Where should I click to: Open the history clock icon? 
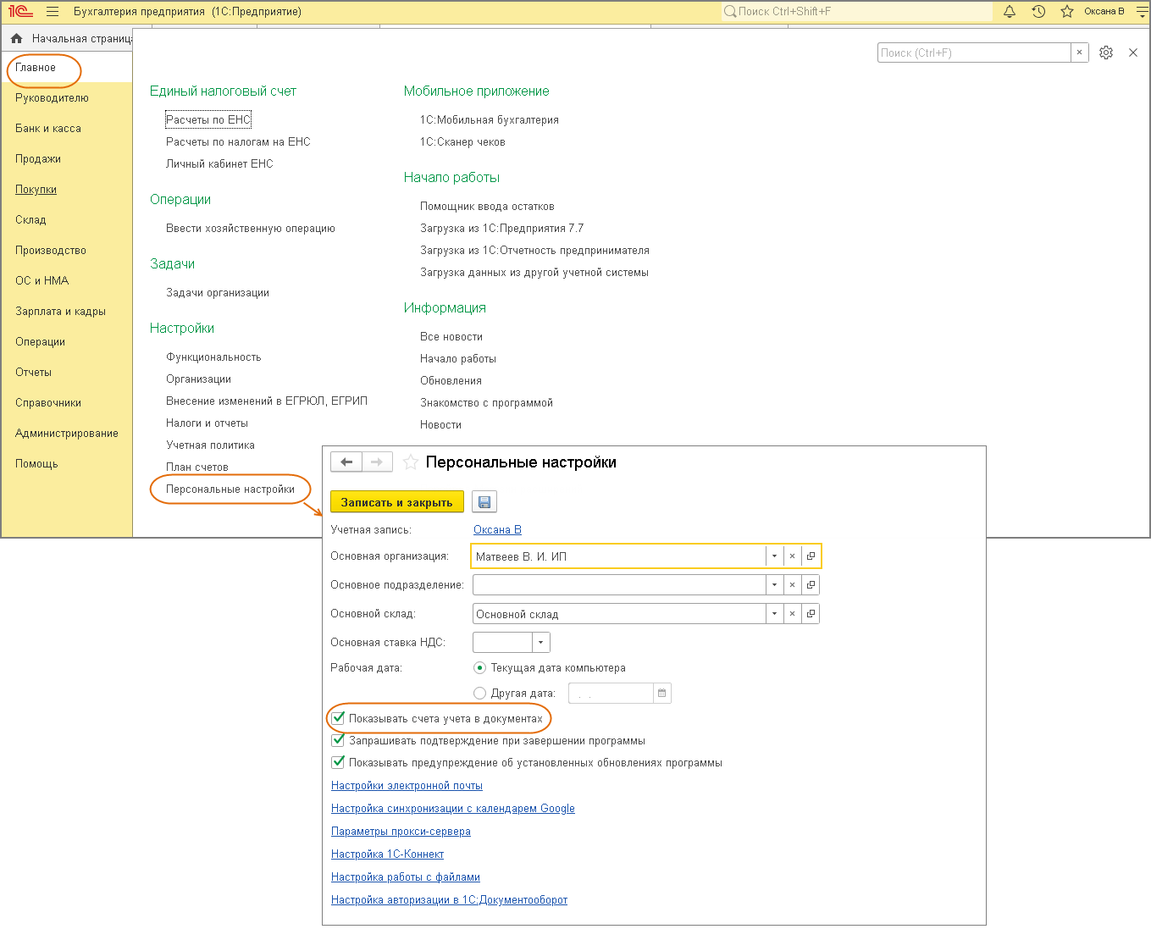[1038, 12]
